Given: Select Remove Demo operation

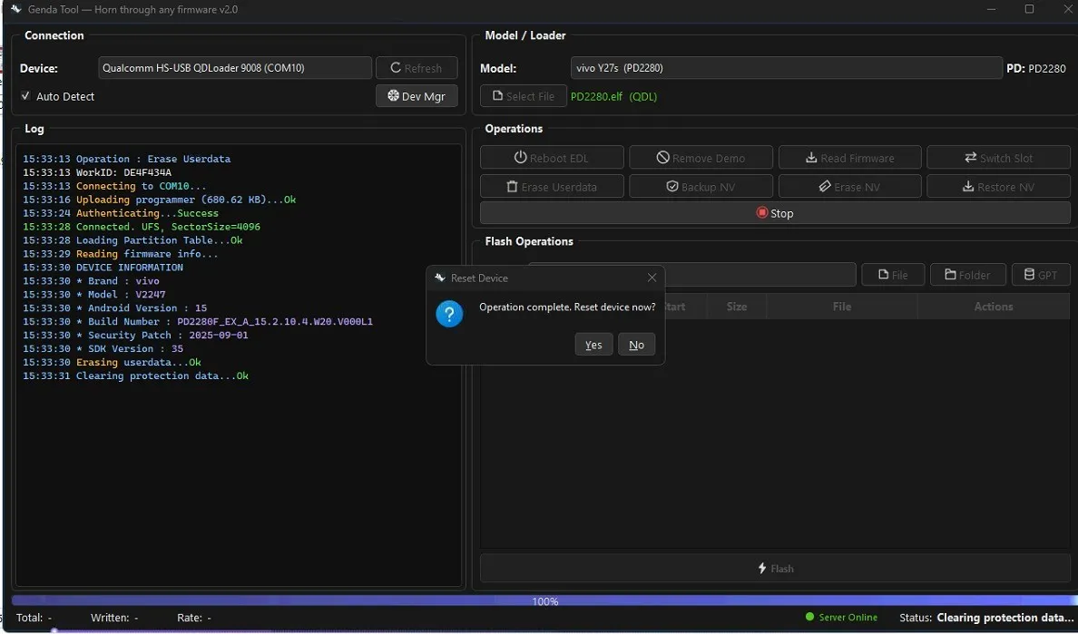Looking at the screenshot, I should 701,158.
